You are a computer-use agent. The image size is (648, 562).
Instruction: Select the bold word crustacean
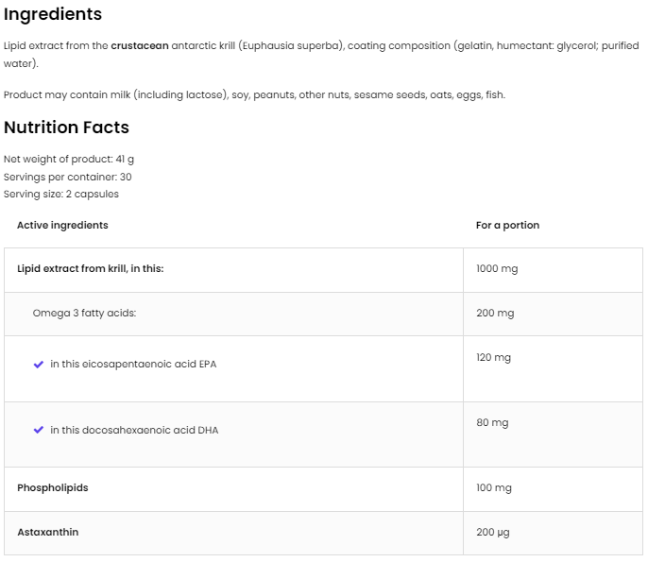[x=140, y=45]
